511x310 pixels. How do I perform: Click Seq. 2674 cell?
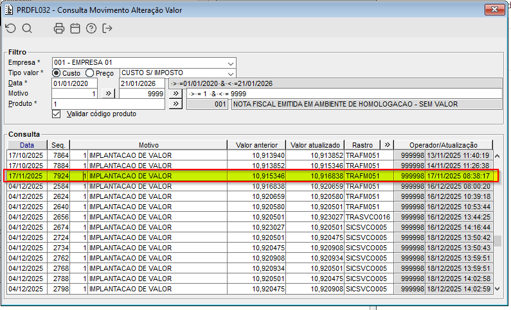coord(58,227)
